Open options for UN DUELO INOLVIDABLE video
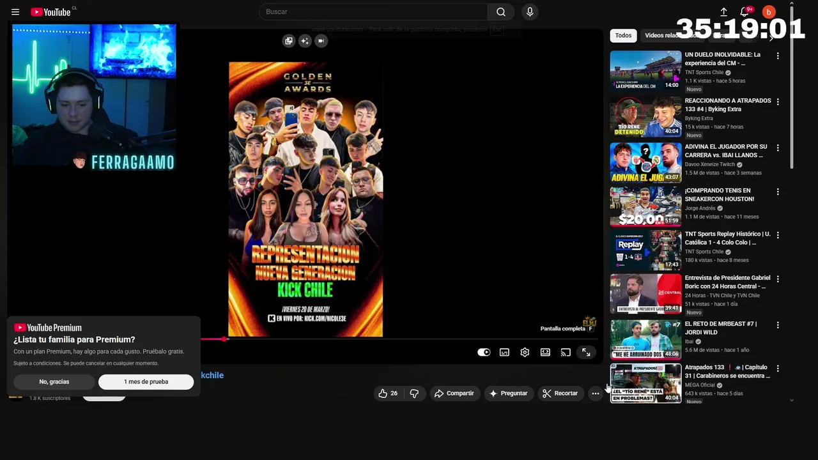Image resolution: width=818 pixels, height=460 pixels. click(778, 56)
